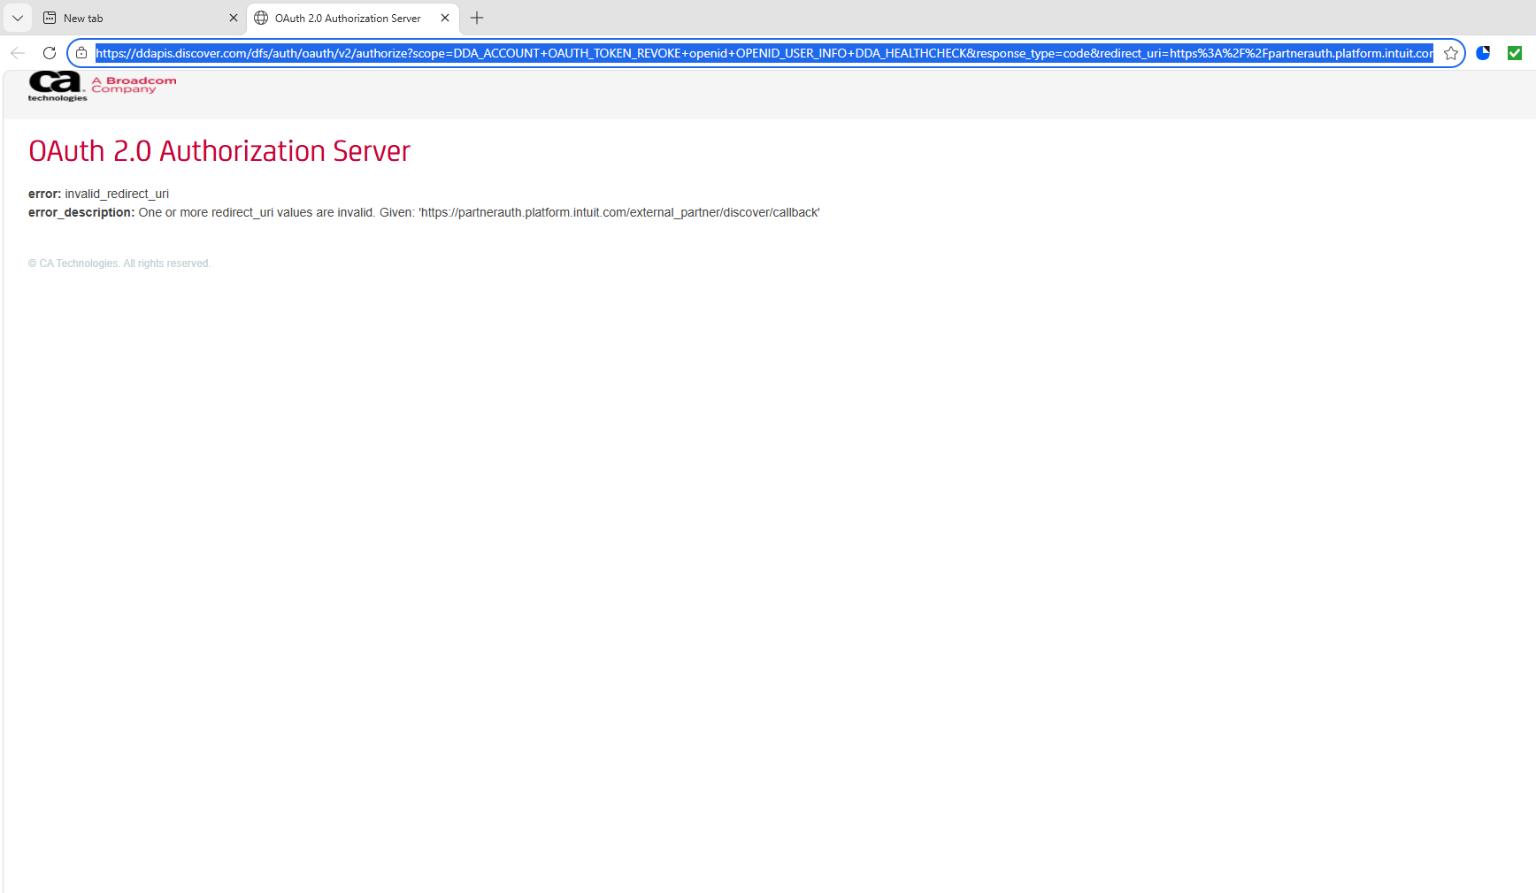
Task: Click the 'A Broadcom Company' logo text
Action: pyautogui.click(x=134, y=85)
